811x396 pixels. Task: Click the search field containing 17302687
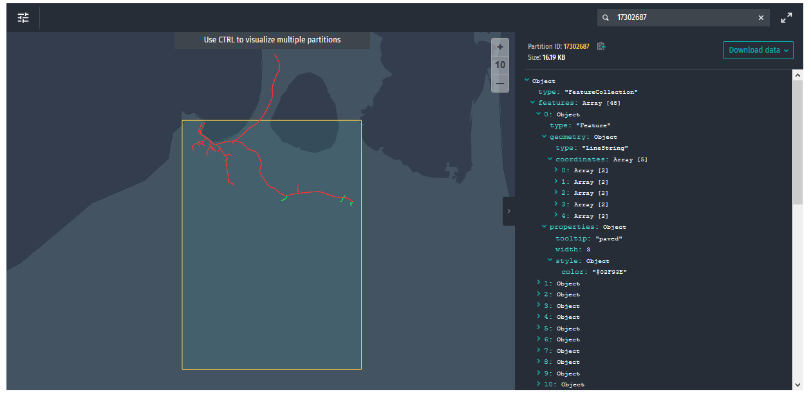pyautogui.click(x=685, y=18)
